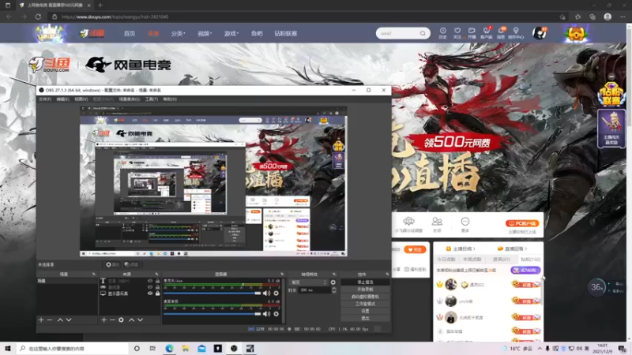Expand the Douyu category dropdown in nav
The image size is (632, 355).
179,33
